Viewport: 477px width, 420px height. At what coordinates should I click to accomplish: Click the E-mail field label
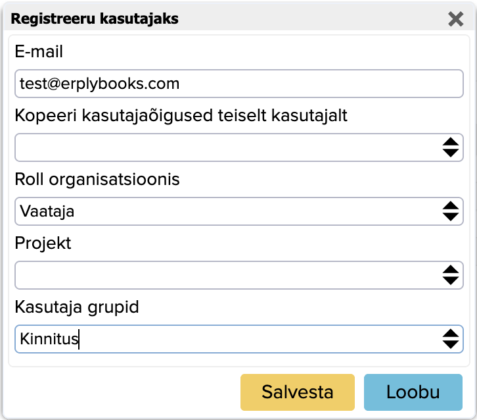[39, 51]
